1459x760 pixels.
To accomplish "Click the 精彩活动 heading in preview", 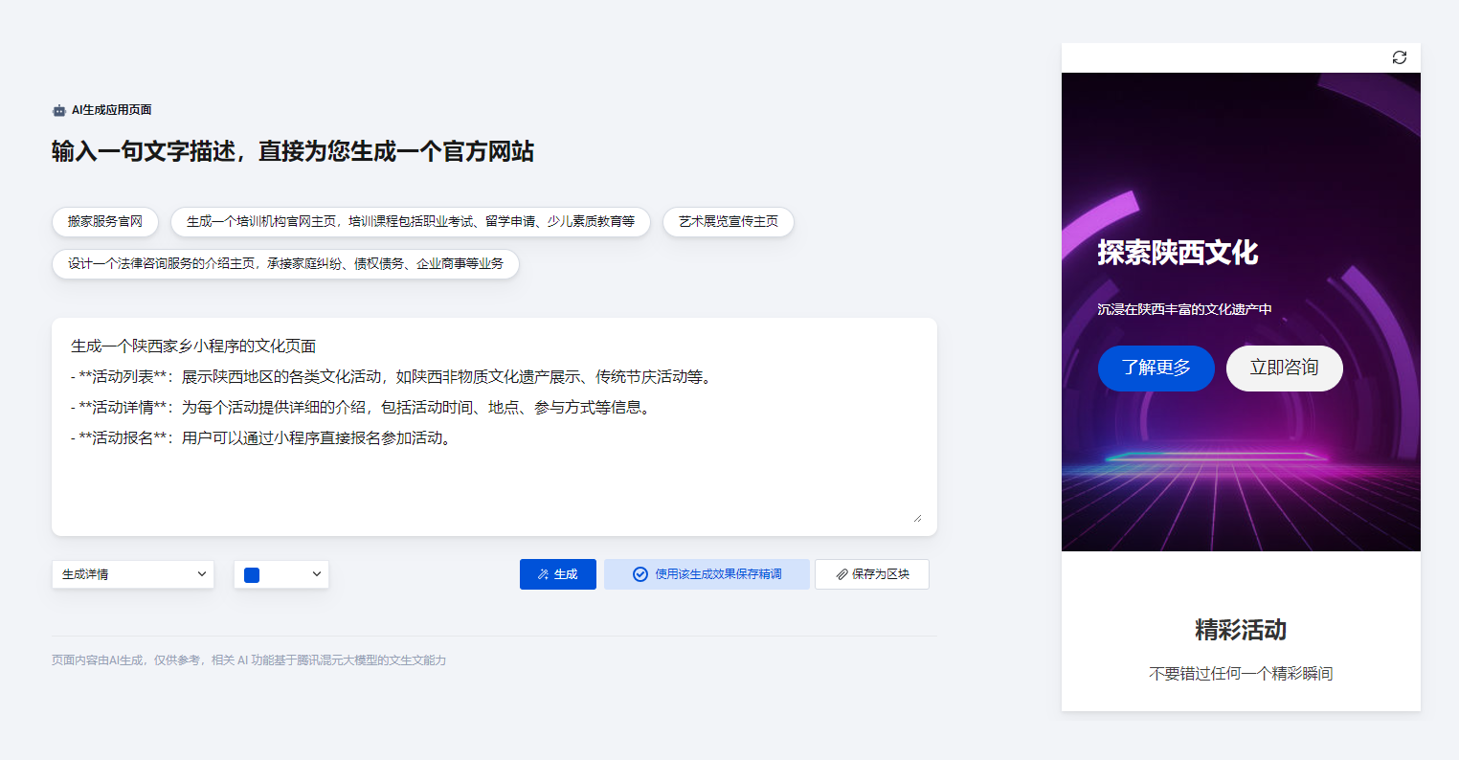I will tap(1241, 630).
